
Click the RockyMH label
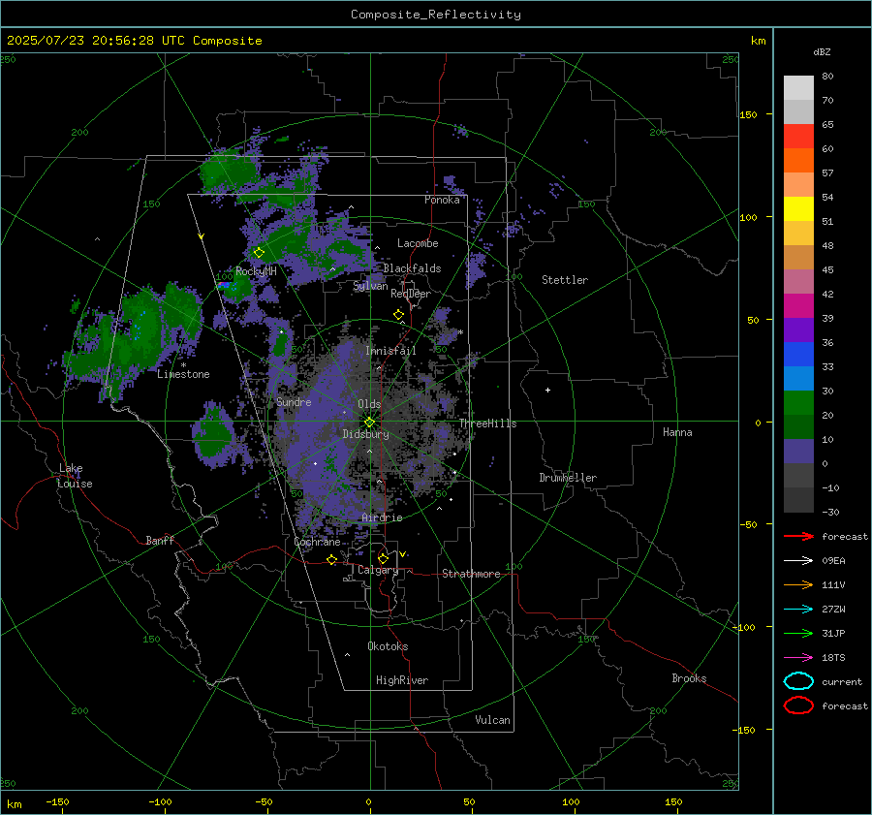click(x=256, y=271)
